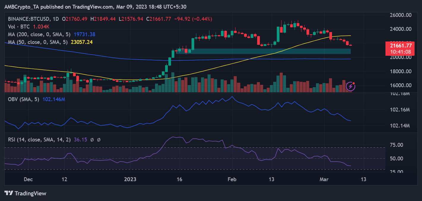Click the red 21661.77 current price label
Screen dimensions: 422x201
401,46
